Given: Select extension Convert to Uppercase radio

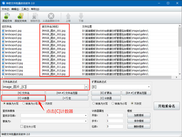Looking at the screenshot, I should click(93, 103).
